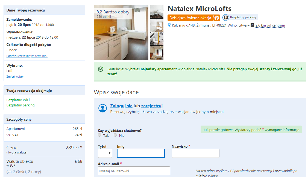Open the second small thumbnail
Screen dimensions: 308x177
click(157, 25)
